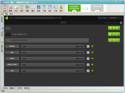Viewport: 125px width, 93px height.
Task: Click the 开始 status bar text
Action: tap(3, 91)
